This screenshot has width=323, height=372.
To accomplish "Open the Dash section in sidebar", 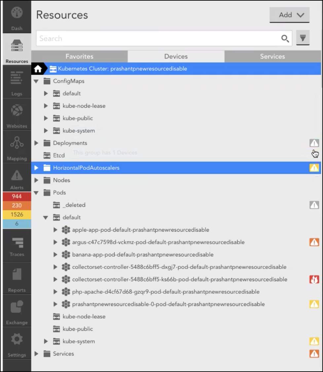I will (x=17, y=17).
